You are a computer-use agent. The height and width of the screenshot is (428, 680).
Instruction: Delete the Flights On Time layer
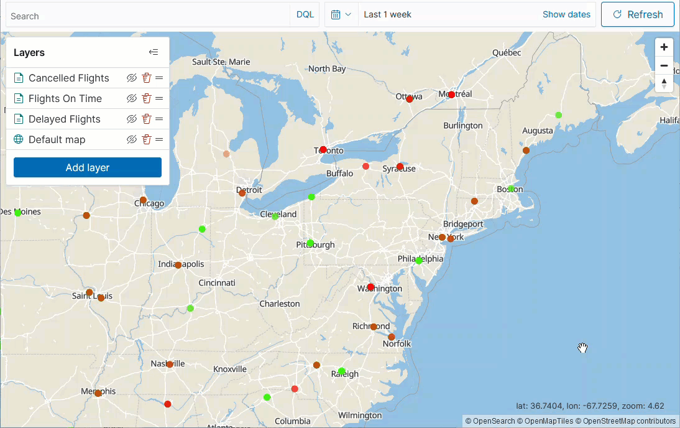point(147,98)
